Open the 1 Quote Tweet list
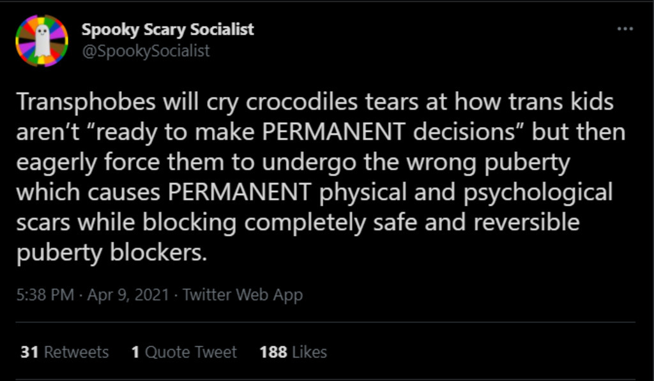Image resolution: width=654 pixels, height=381 pixels. [184, 352]
